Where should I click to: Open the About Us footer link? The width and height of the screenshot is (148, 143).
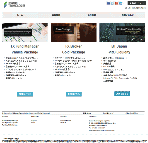tap(63, 123)
